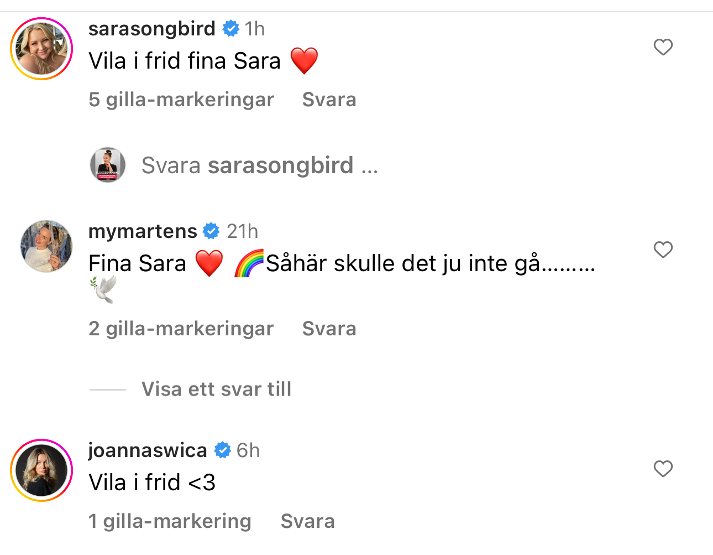Viewport: 713px width, 555px height.
Task: Reply to mymartens' comment via Svara
Action: (329, 329)
